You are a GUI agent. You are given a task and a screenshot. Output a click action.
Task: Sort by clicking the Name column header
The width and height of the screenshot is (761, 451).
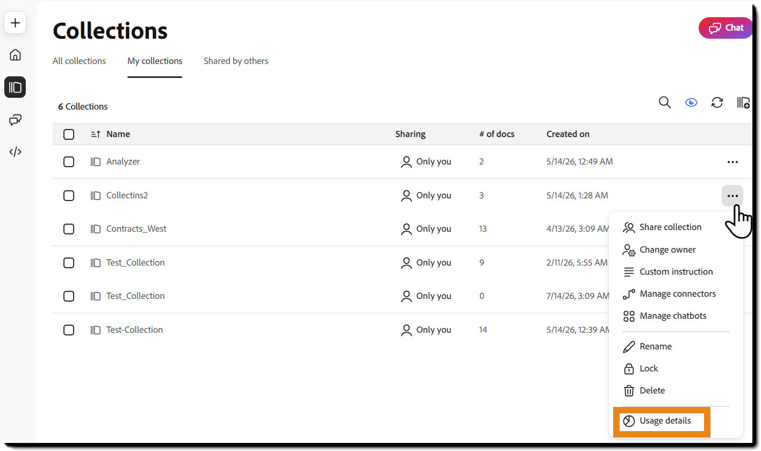click(x=118, y=134)
